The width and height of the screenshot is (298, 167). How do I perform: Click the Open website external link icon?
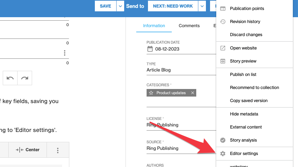[x=223, y=48]
